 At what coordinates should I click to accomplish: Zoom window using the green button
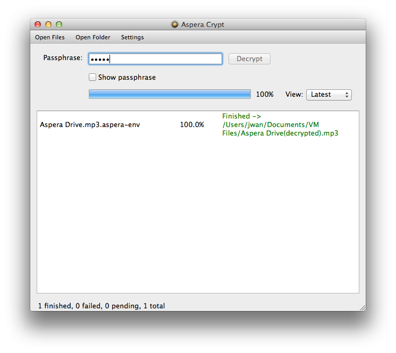click(59, 24)
